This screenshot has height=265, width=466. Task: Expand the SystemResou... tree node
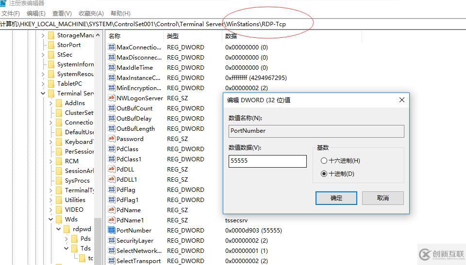(x=43, y=74)
